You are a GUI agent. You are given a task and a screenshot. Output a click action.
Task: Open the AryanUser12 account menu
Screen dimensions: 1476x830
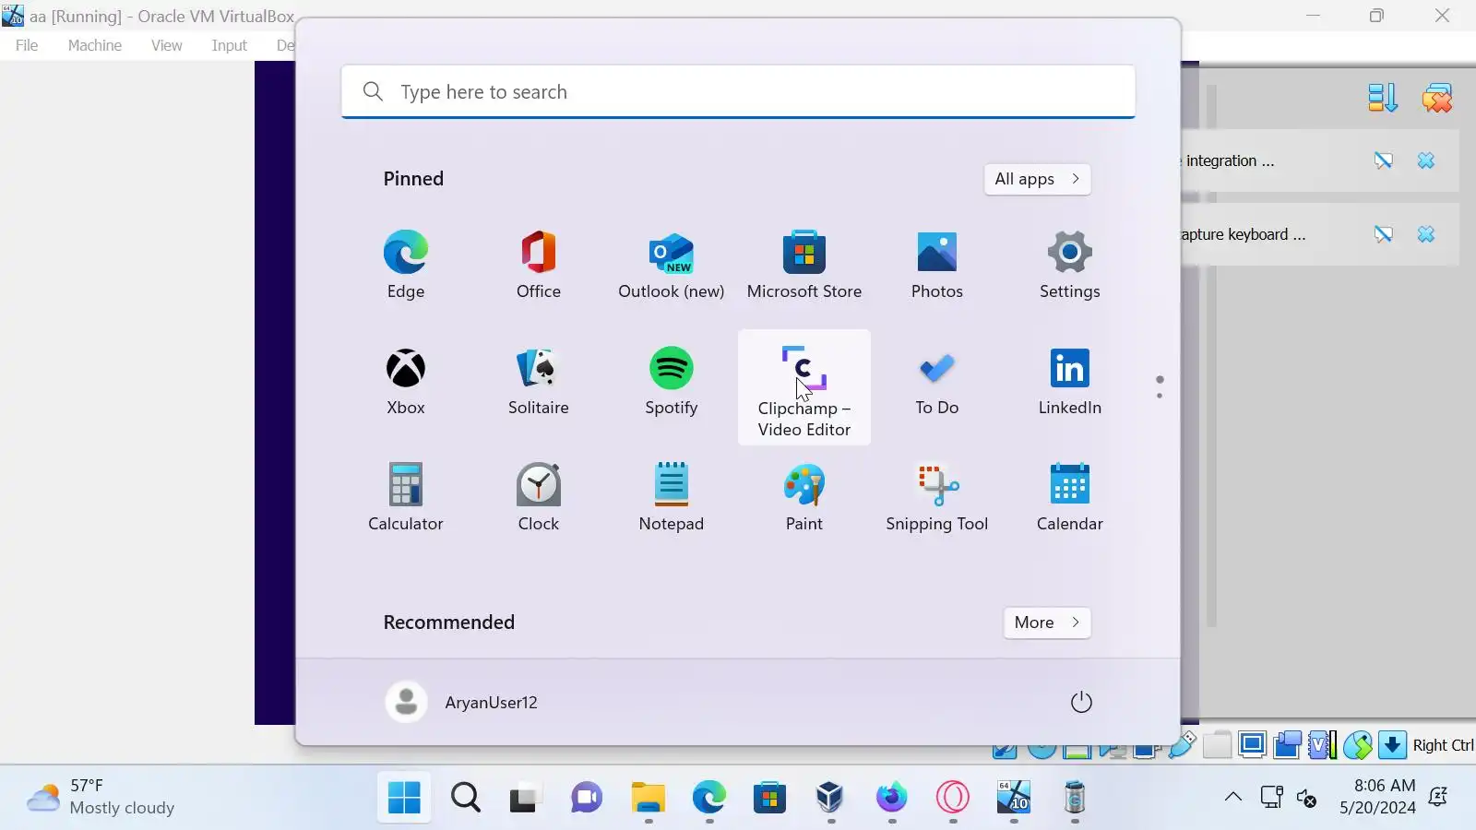point(461,703)
